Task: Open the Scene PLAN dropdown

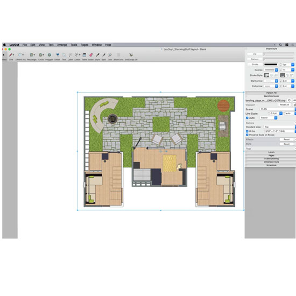Action: click(278, 109)
